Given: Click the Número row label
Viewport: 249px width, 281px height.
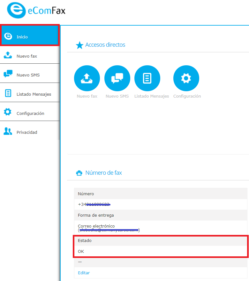Looking at the screenshot, I should (86, 194).
